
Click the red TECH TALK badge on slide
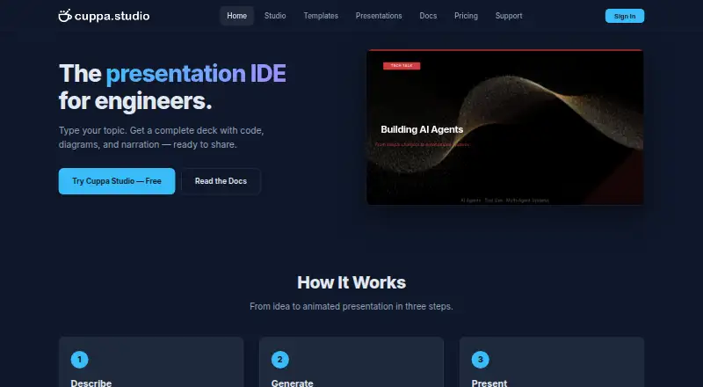tap(402, 66)
